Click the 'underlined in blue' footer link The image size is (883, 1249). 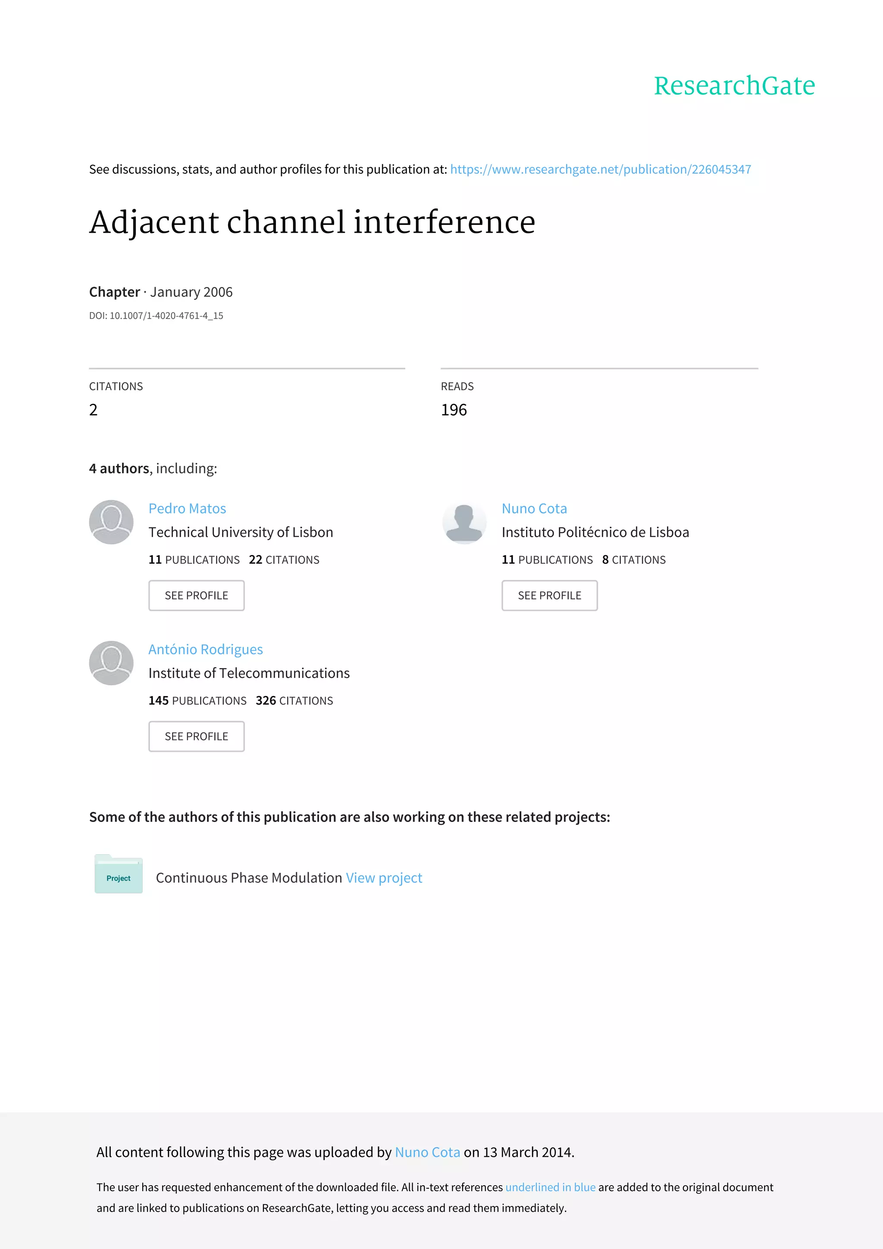pyautogui.click(x=551, y=1187)
